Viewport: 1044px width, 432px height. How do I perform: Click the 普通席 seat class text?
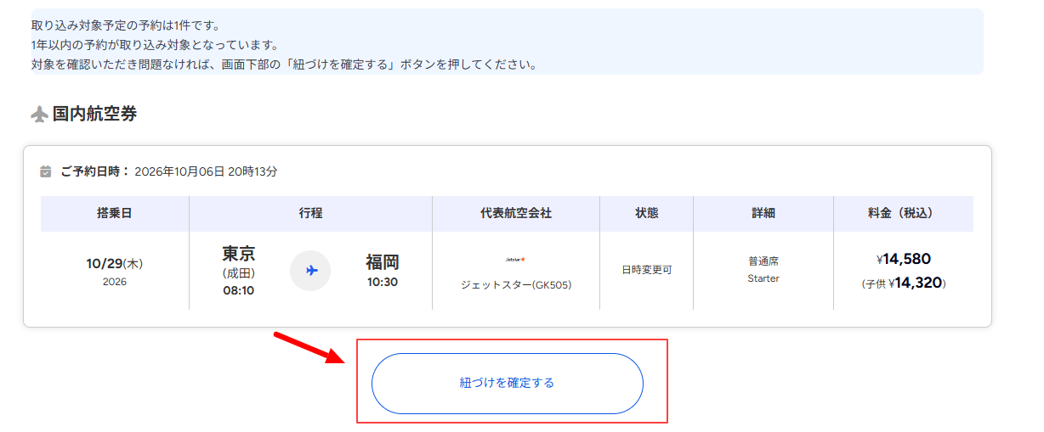point(763,261)
